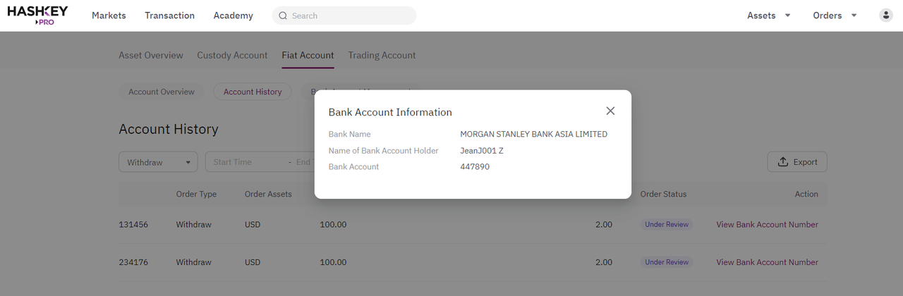This screenshot has width=903, height=296.
Task: Click the Start Time date field
Action: pos(247,162)
